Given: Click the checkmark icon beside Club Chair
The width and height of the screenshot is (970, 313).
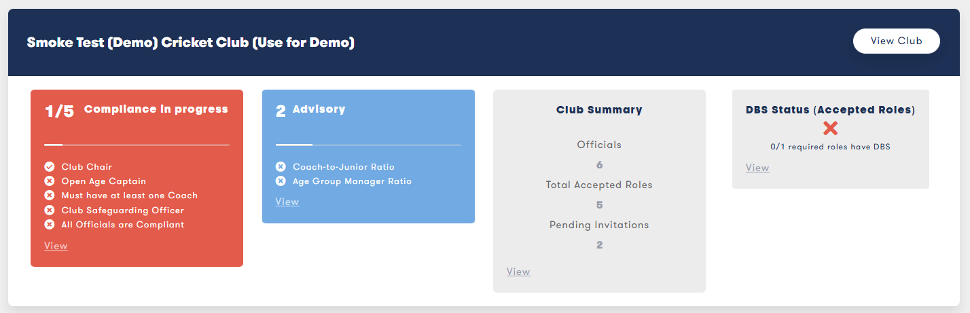Looking at the screenshot, I should pyautogui.click(x=49, y=166).
